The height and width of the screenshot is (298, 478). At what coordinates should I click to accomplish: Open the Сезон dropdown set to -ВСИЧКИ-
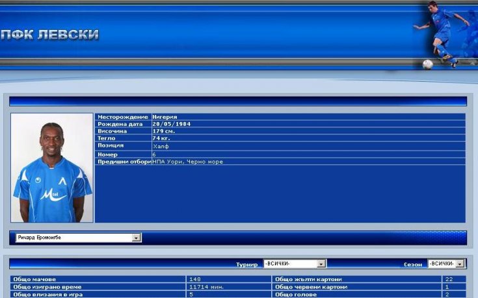point(446,264)
